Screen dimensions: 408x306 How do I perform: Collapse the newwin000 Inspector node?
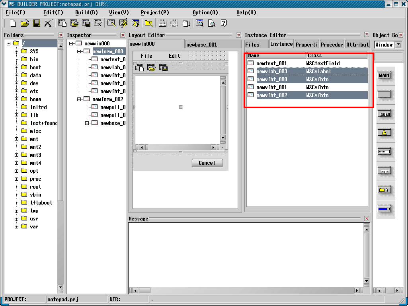[x=71, y=43]
